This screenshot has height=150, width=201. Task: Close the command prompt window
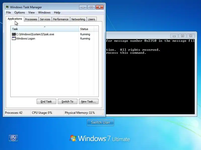pos(191,36)
